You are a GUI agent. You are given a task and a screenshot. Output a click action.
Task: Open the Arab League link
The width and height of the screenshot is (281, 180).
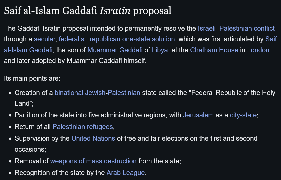tap(126, 173)
